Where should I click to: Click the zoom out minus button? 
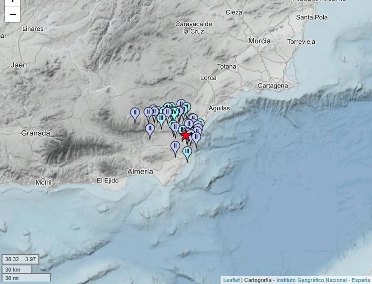[13, 14]
